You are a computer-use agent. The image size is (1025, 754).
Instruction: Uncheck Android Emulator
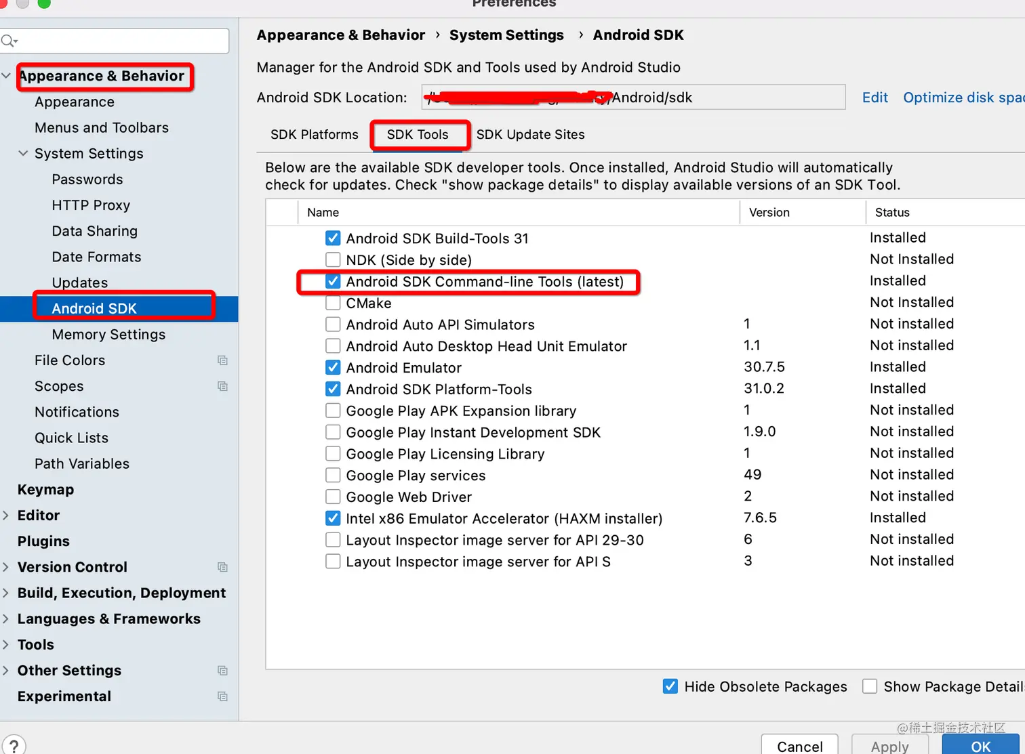333,367
